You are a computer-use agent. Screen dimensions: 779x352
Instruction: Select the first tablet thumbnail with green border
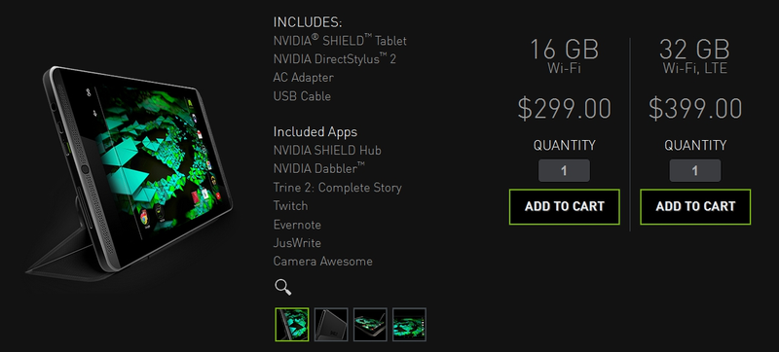[x=291, y=324]
